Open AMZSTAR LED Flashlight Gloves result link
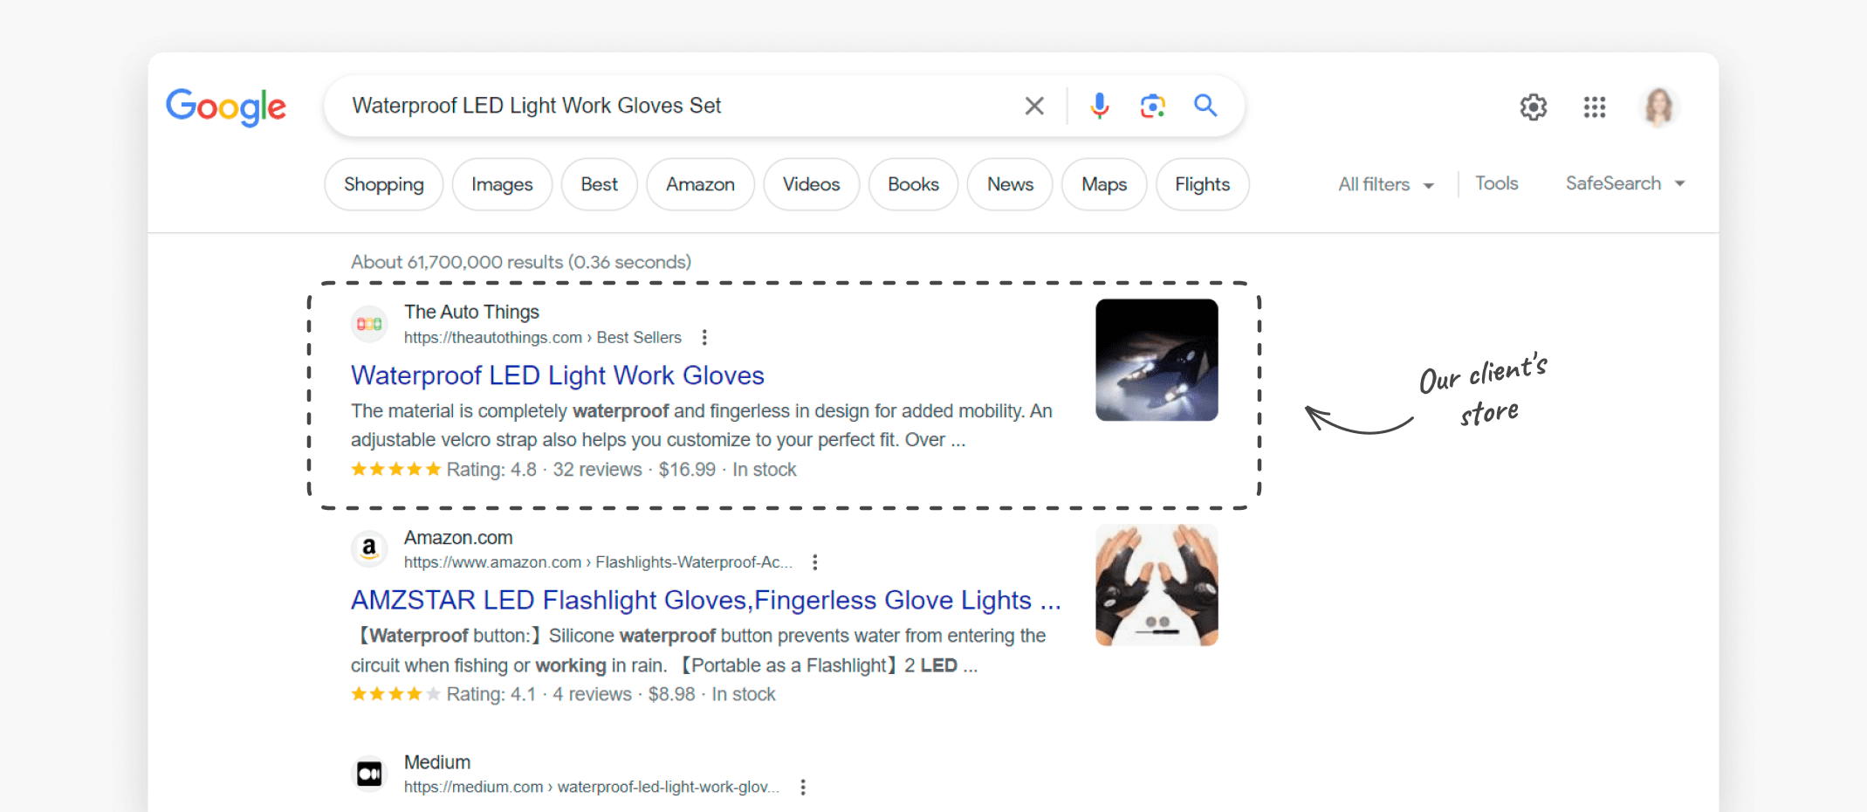The width and height of the screenshot is (1867, 812). tap(704, 600)
